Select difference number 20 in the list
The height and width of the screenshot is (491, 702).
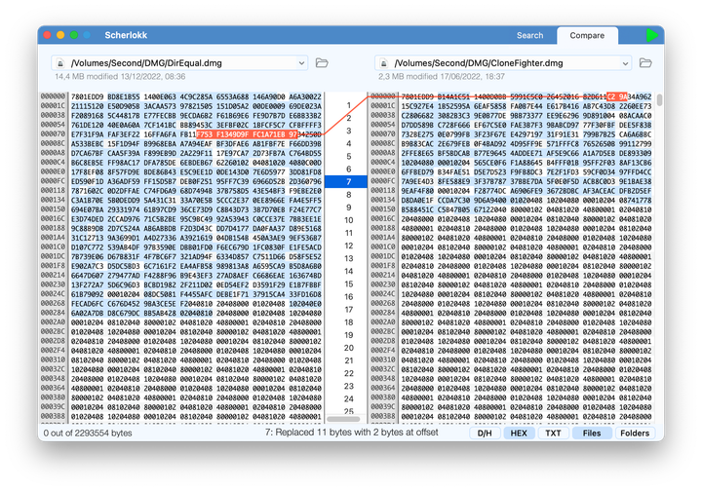[x=348, y=348]
